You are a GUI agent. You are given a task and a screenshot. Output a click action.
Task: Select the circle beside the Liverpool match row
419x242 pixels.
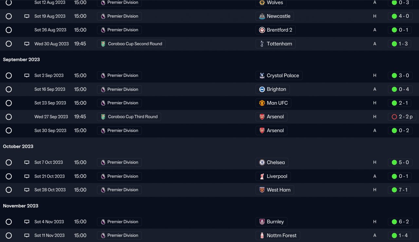click(x=9, y=176)
